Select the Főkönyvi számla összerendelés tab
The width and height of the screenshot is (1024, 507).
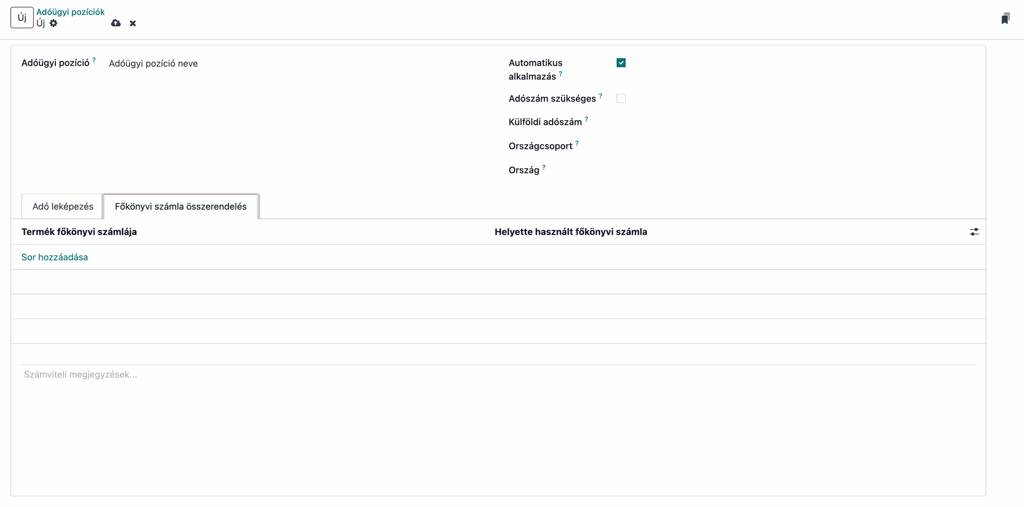(181, 207)
